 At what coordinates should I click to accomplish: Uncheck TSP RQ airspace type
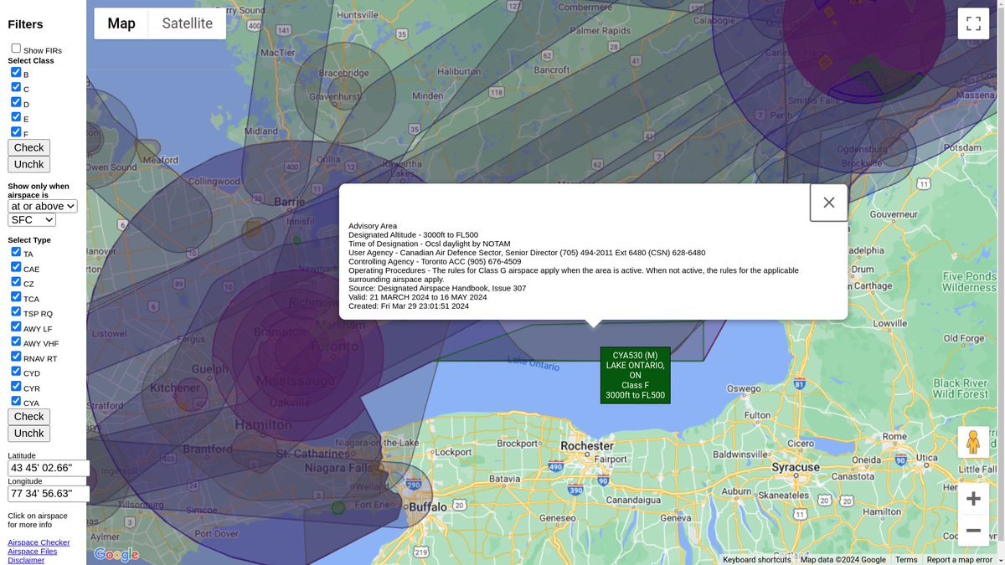[16, 311]
